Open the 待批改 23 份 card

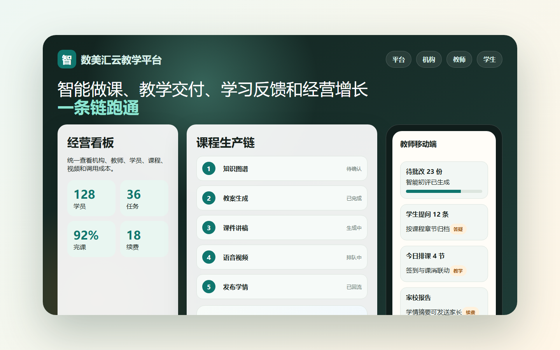coord(444,180)
